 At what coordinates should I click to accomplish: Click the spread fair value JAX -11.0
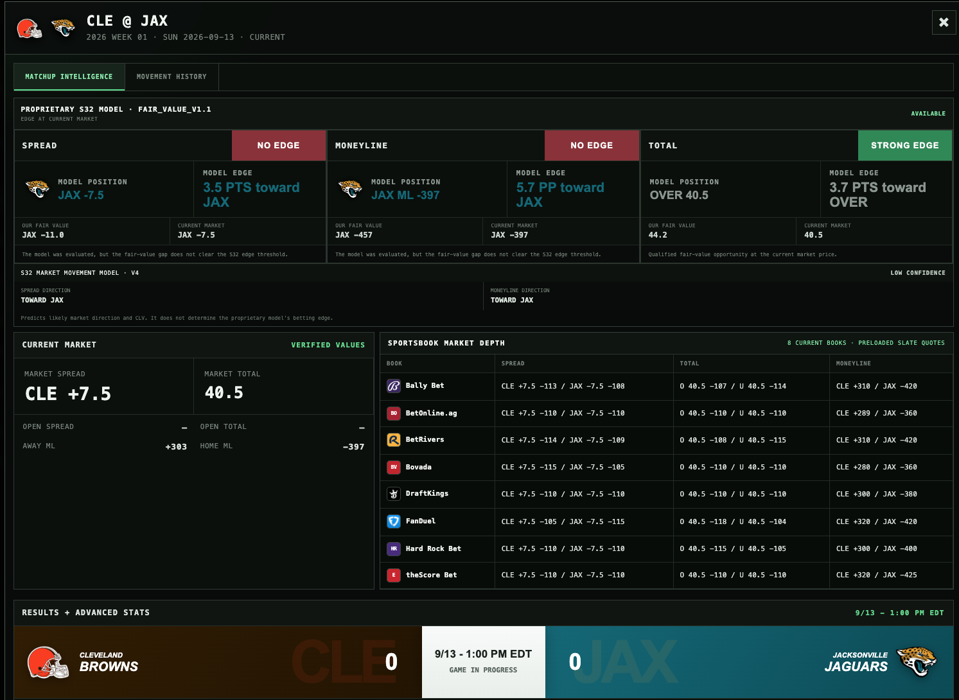click(x=43, y=235)
